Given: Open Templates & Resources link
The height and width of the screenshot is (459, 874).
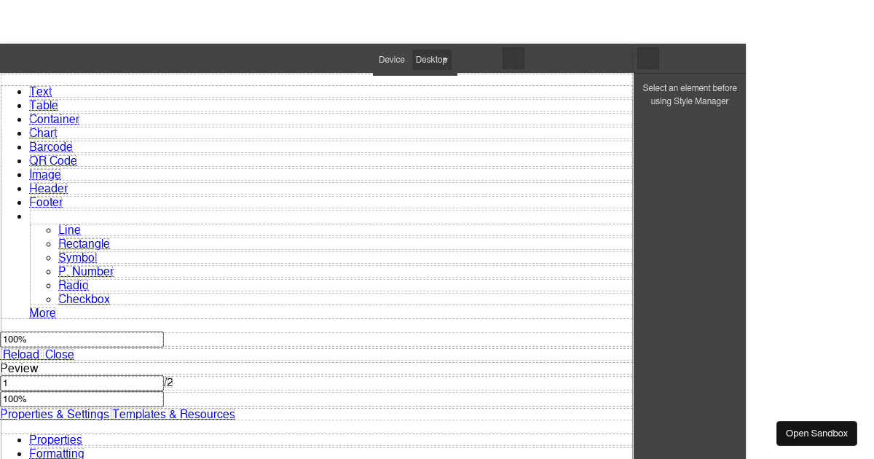Looking at the screenshot, I should coord(173,415).
